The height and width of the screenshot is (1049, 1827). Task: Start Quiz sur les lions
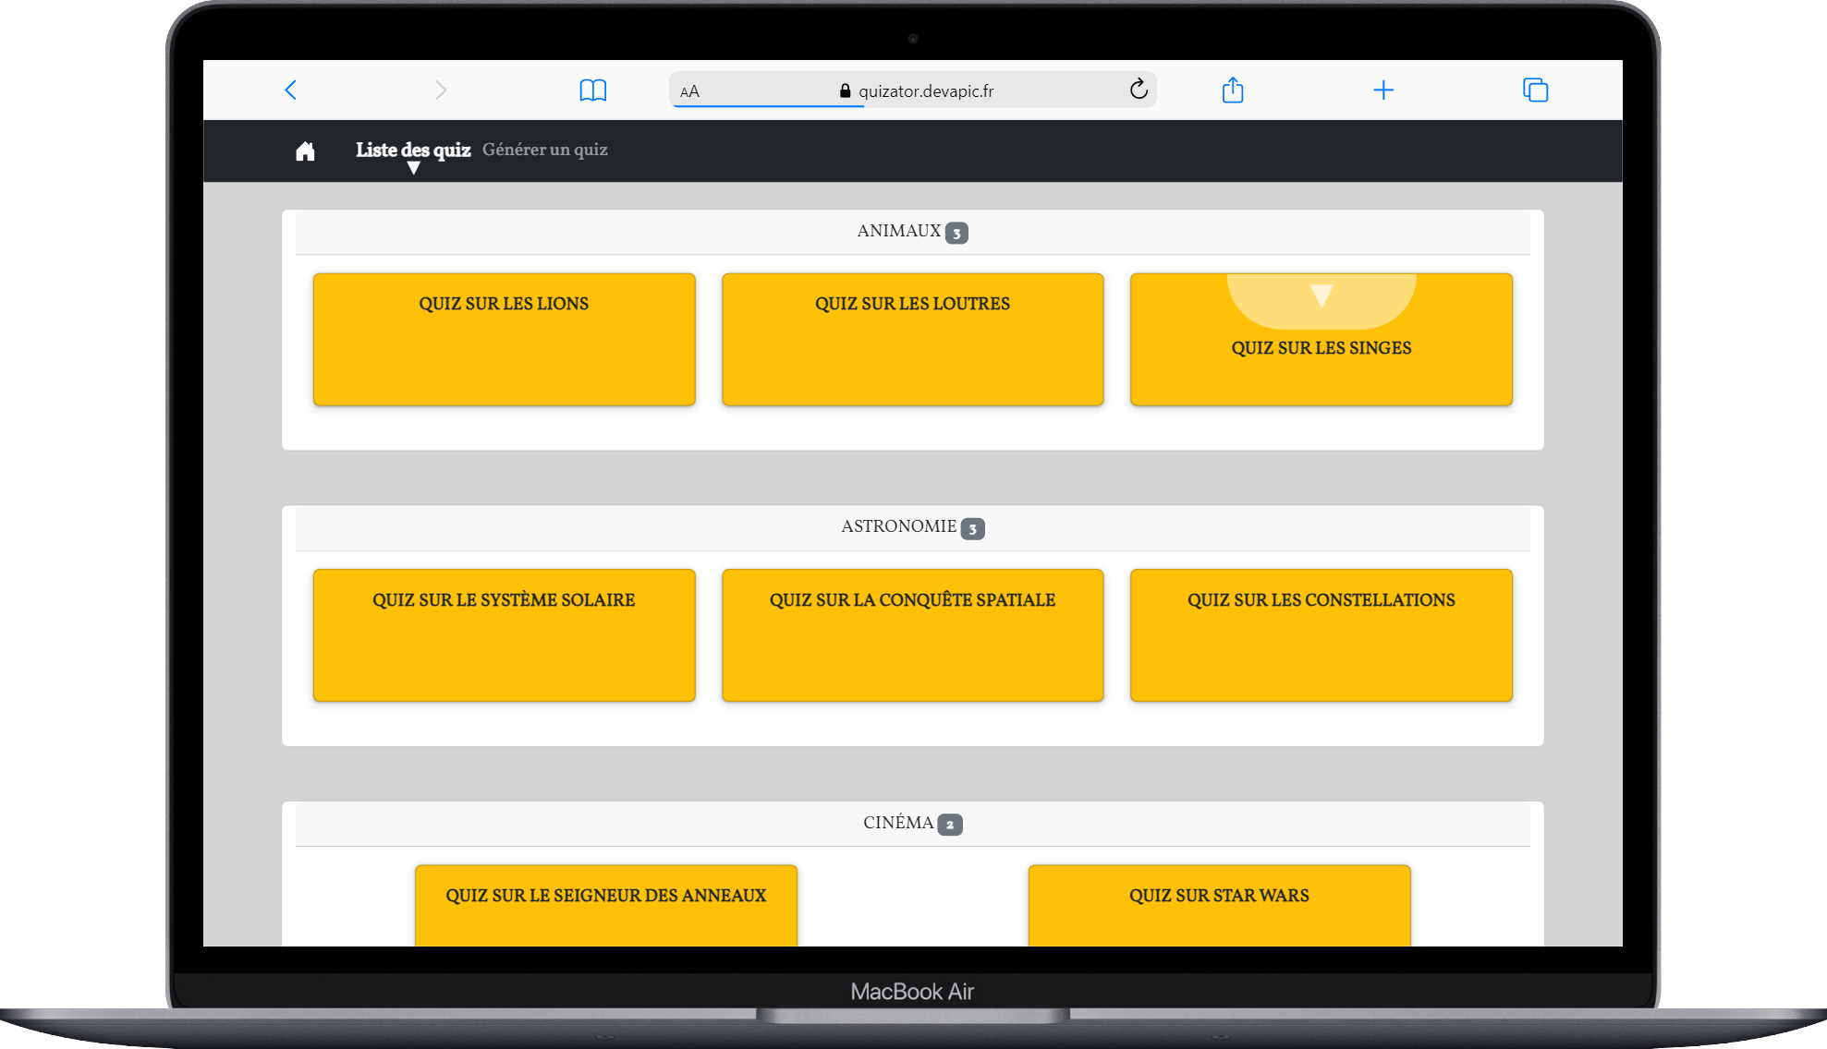coord(504,339)
